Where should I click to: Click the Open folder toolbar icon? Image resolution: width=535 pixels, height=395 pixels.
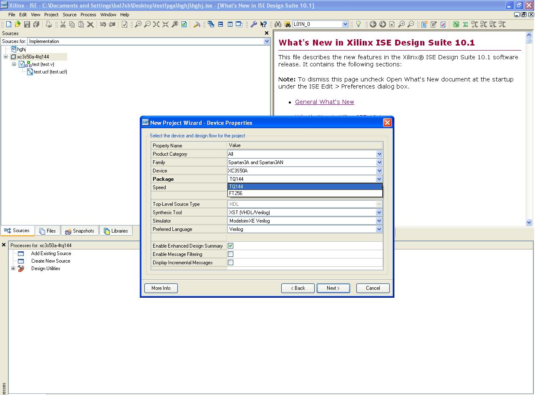[x=18, y=24]
